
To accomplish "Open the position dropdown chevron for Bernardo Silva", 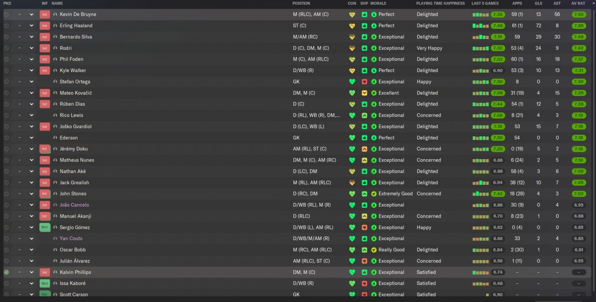I will (32, 37).
